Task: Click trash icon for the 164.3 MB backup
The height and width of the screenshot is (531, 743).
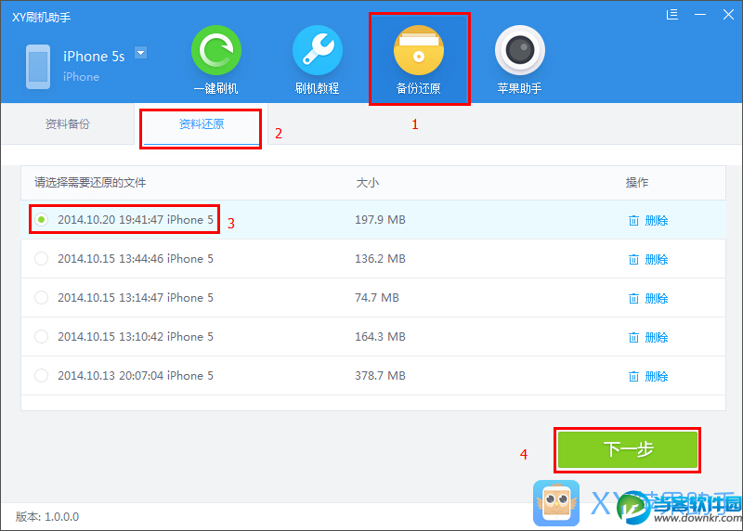Action: pos(633,337)
